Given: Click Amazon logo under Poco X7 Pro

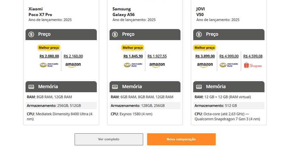Looking at the screenshot, I should click(73, 65).
